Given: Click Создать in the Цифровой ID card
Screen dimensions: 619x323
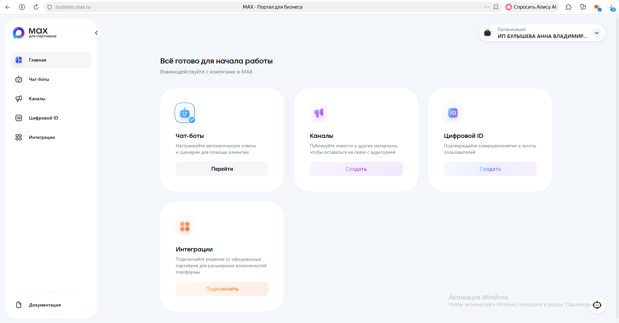Looking at the screenshot, I should [x=490, y=169].
